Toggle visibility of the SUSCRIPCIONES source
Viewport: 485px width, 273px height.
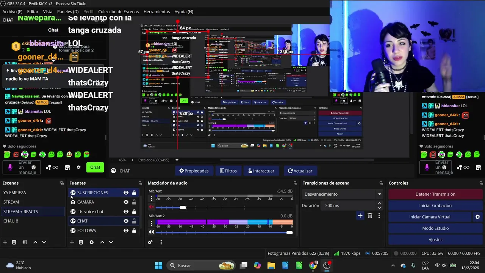point(126,193)
